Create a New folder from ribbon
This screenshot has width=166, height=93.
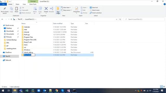[58, 10]
